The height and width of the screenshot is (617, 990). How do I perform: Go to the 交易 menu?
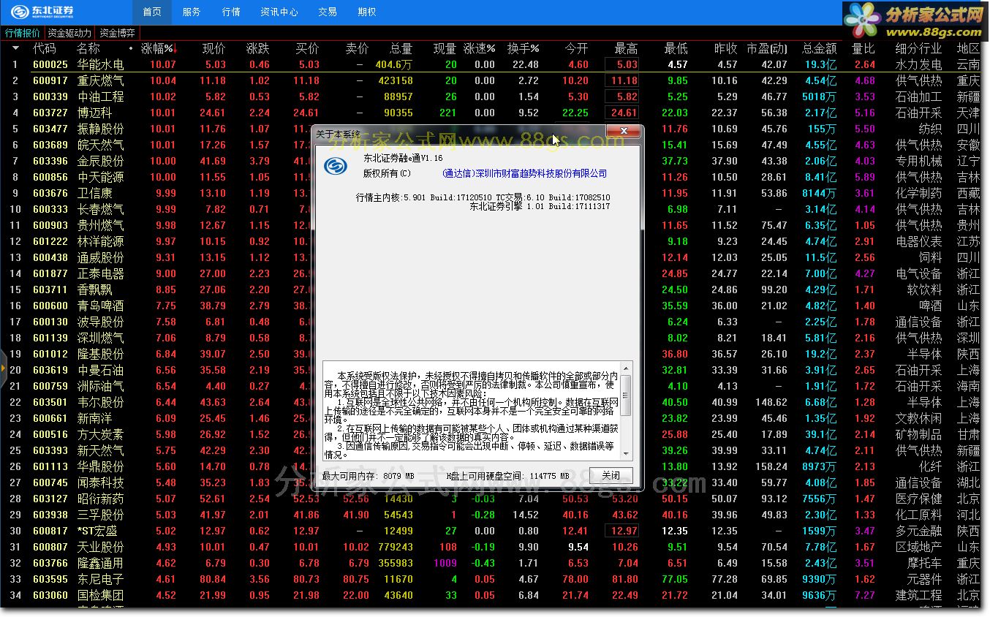coord(328,12)
